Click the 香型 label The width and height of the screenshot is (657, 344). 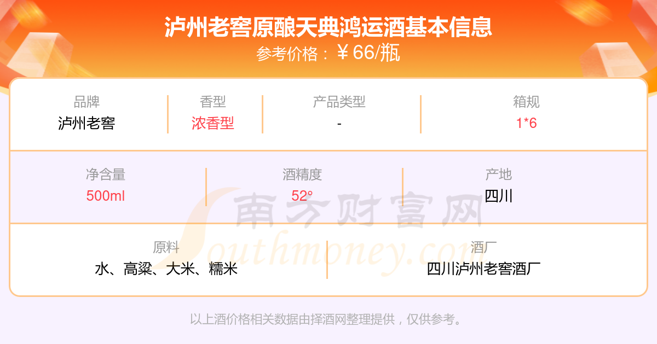coord(213,102)
